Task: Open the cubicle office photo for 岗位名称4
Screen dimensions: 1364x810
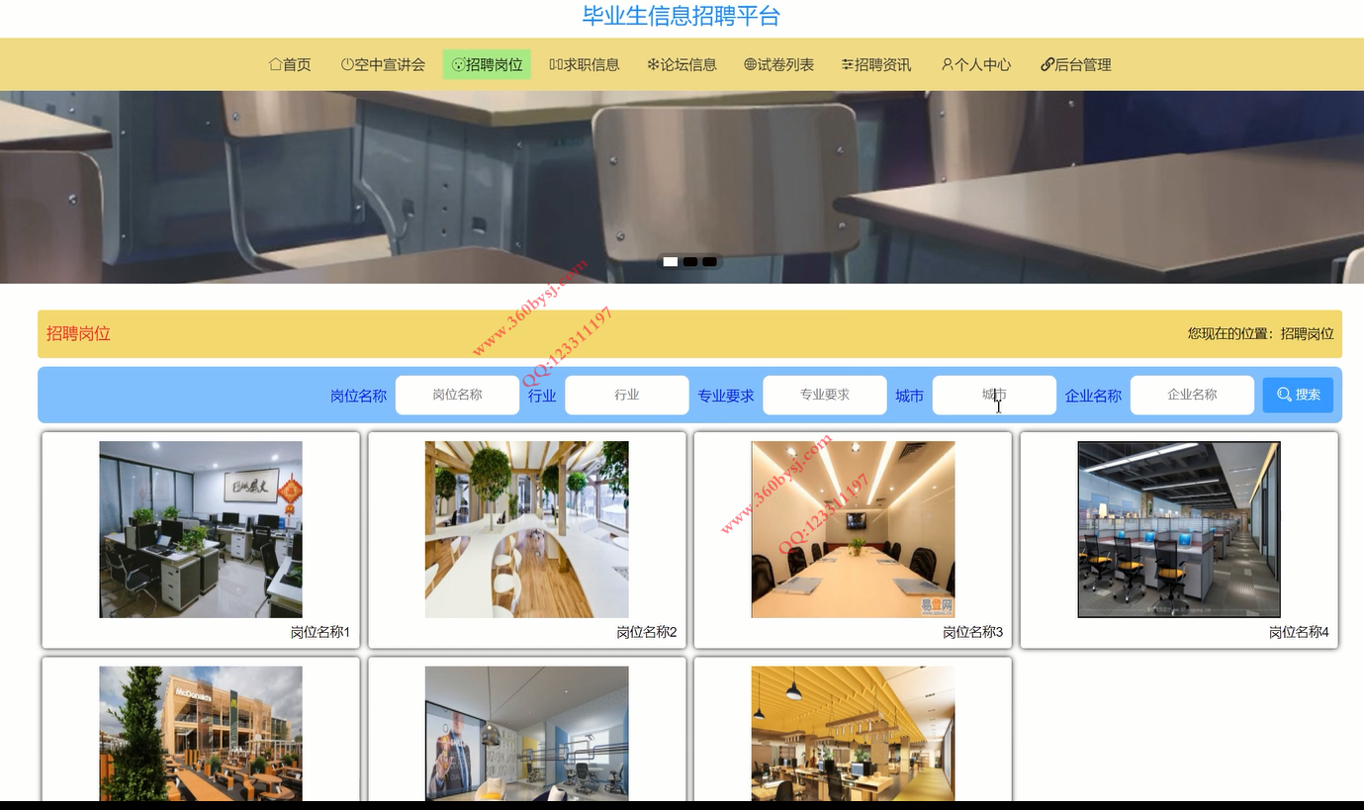Action: pos(1179,529)
